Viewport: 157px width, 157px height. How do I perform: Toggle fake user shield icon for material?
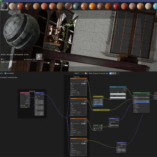[111, 73]
